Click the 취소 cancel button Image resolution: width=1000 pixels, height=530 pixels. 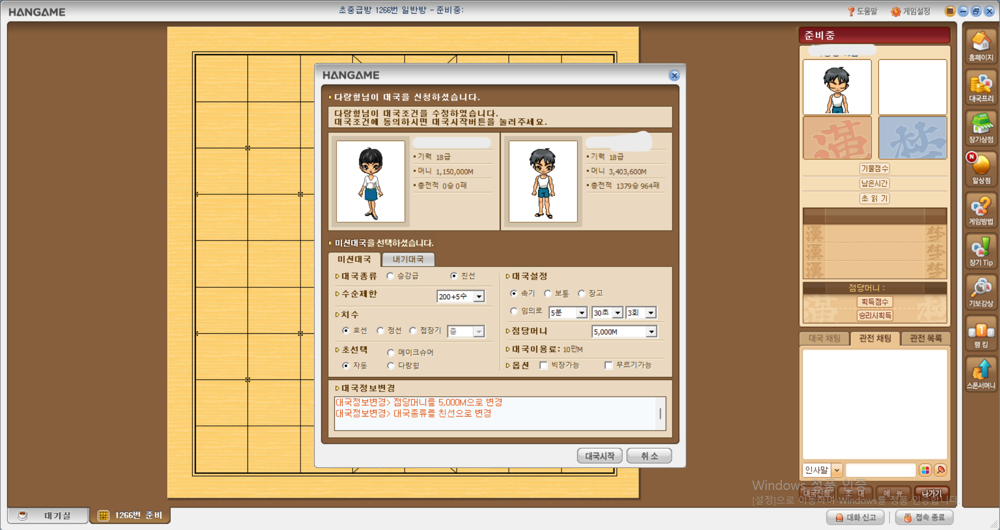(x=649, y=456)
